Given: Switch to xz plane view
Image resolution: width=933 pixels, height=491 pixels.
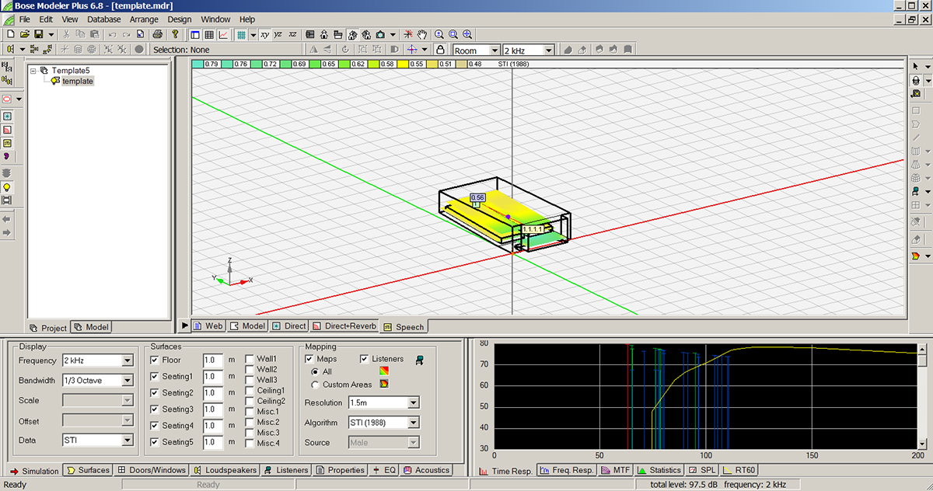Looking at the screenshot, I should click(x=292, y=34).
